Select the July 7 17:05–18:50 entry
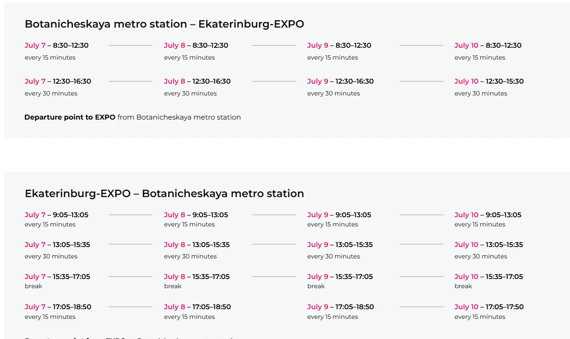This screenshot has height=339, width=570. (x=58, y=307)
